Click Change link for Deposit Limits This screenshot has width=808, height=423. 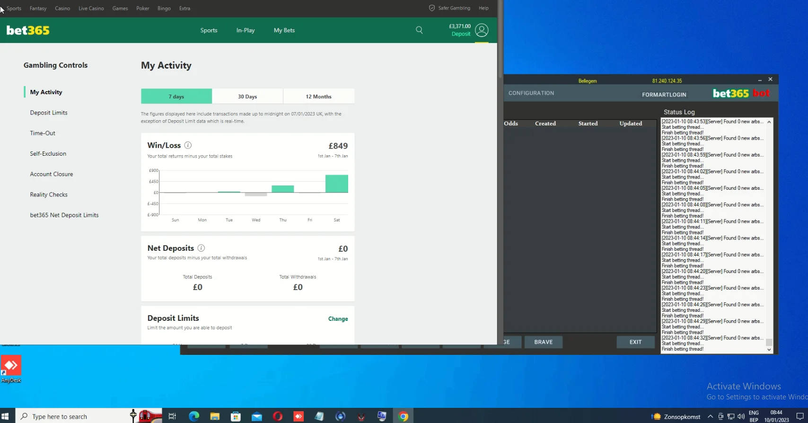(338, 319)
